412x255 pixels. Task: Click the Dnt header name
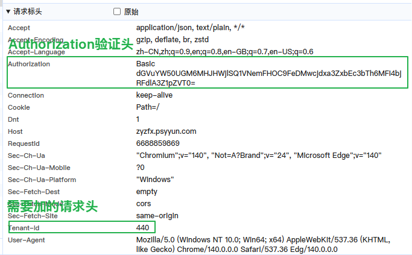pyautogui.click(x=13, y=119)
